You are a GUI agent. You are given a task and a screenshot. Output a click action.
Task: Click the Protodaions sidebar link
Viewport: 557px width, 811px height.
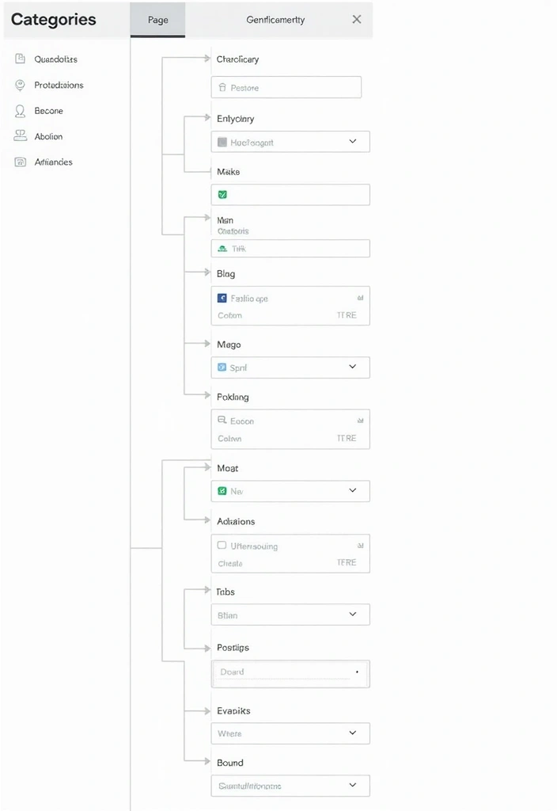click(x=59, y=85)
